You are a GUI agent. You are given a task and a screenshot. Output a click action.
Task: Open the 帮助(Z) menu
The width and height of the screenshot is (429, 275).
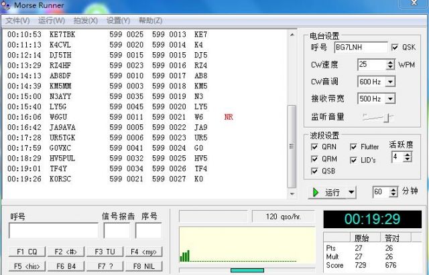click(150, 21)
